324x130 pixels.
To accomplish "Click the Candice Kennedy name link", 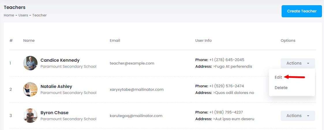I will tap(60, 60).
